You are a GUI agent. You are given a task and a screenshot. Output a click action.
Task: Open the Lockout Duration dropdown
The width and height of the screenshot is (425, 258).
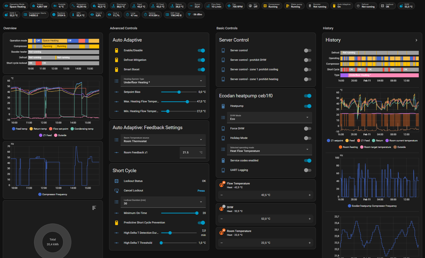[x=163, y=202]
